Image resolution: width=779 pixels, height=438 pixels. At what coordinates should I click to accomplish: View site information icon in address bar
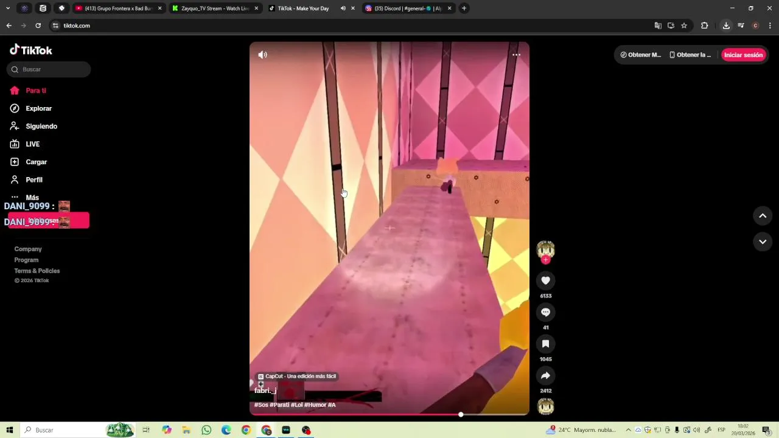55,26
